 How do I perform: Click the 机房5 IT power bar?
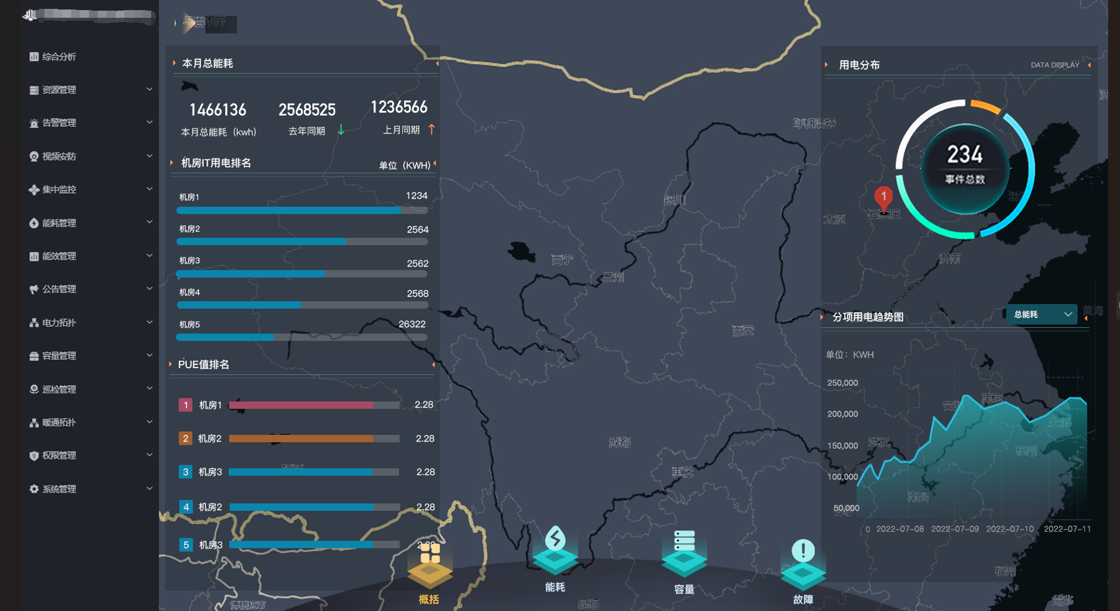click(x=302, y=337)
